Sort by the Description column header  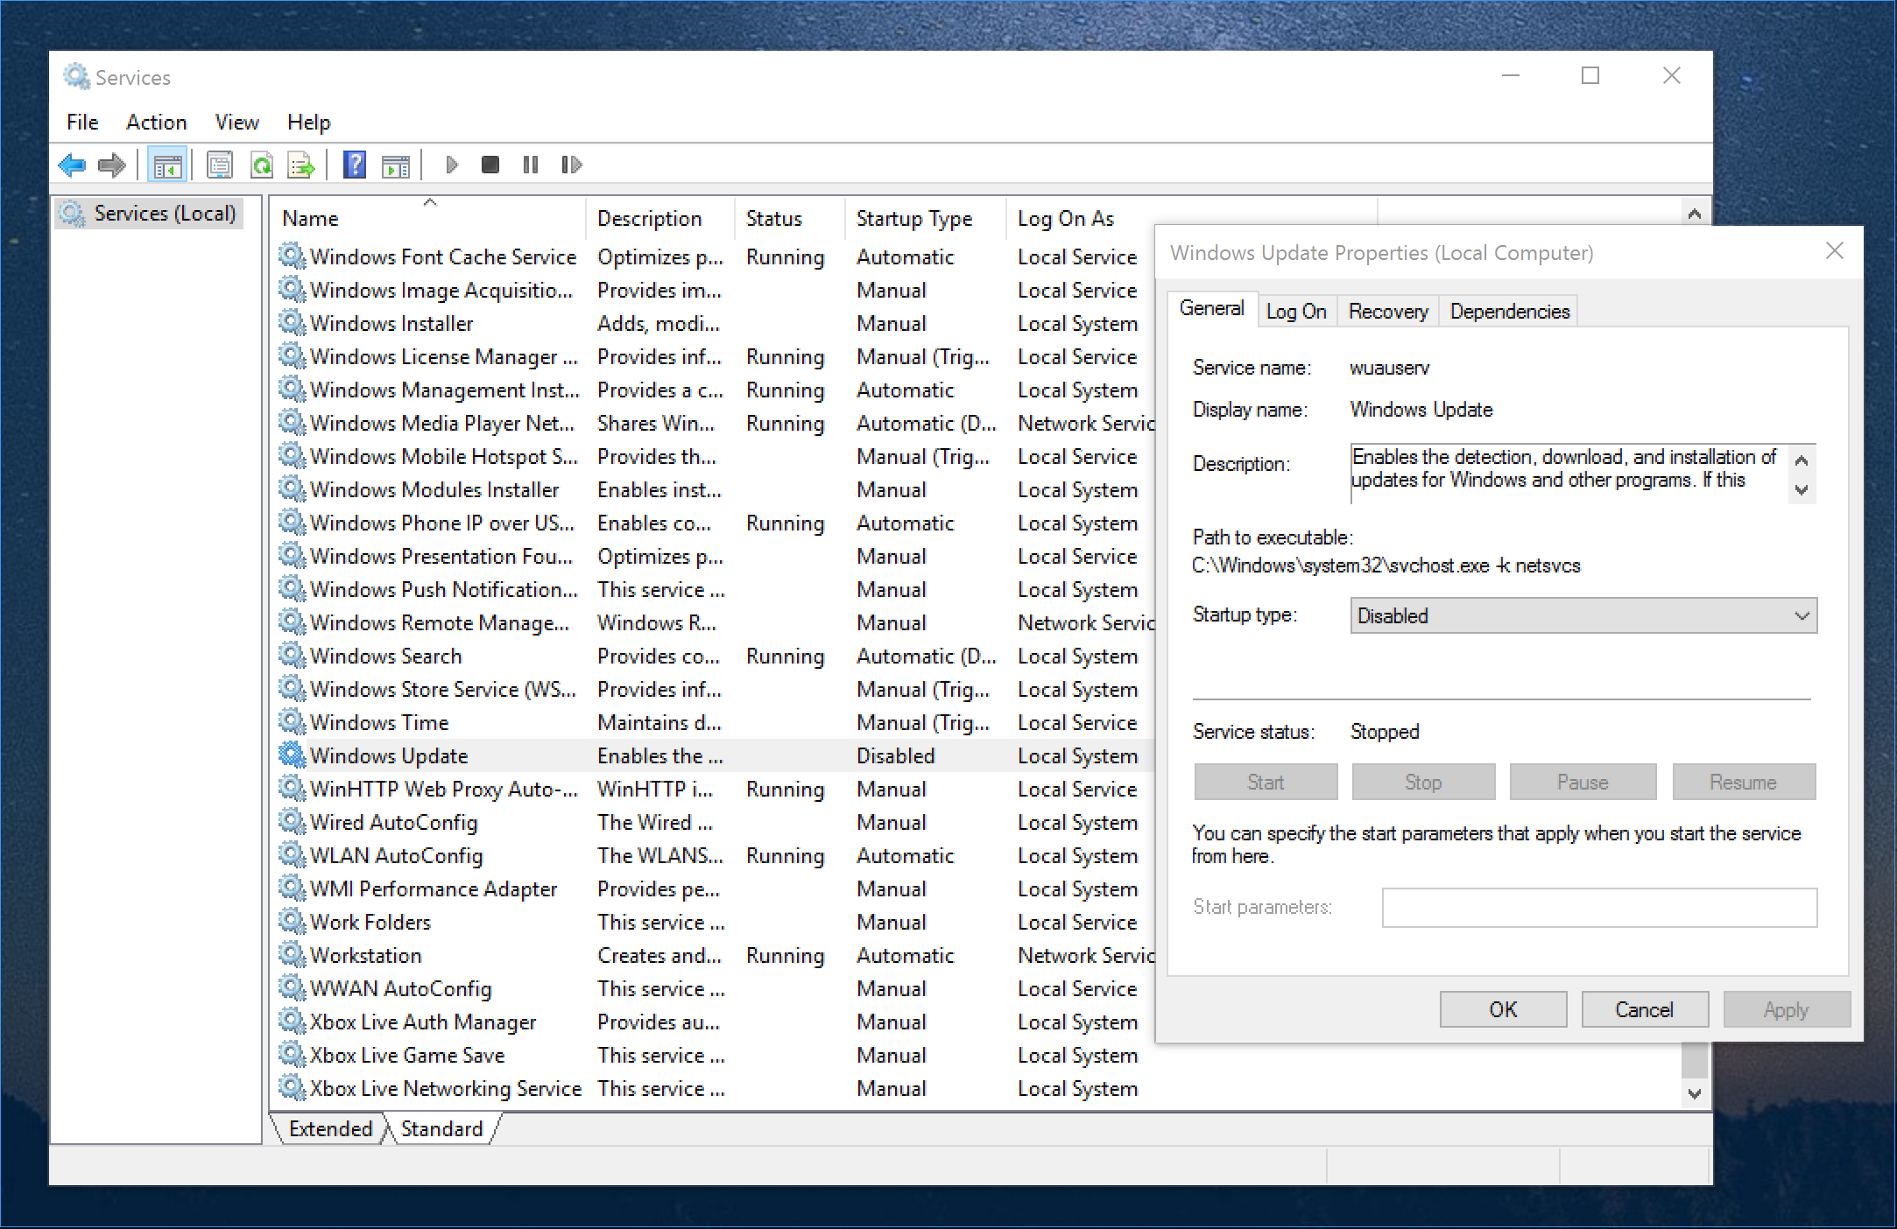coord(660,218)
